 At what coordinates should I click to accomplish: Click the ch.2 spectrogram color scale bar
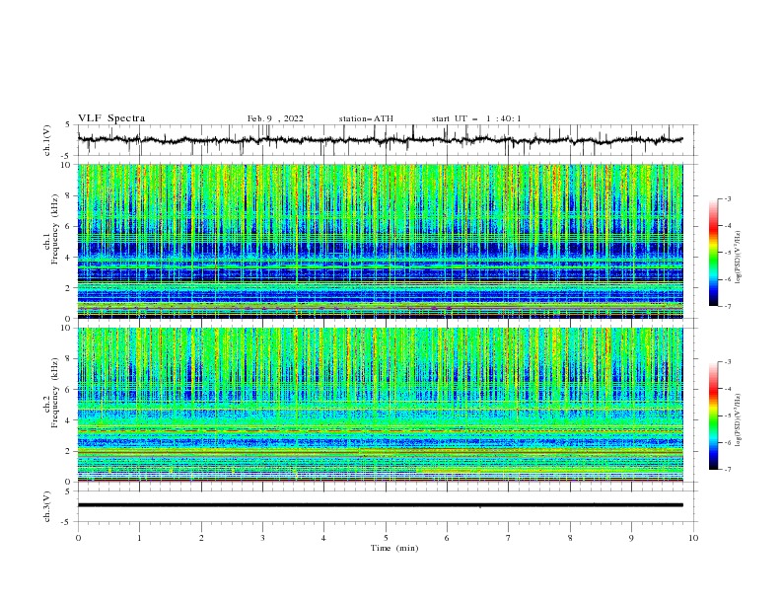pos(714,415)
